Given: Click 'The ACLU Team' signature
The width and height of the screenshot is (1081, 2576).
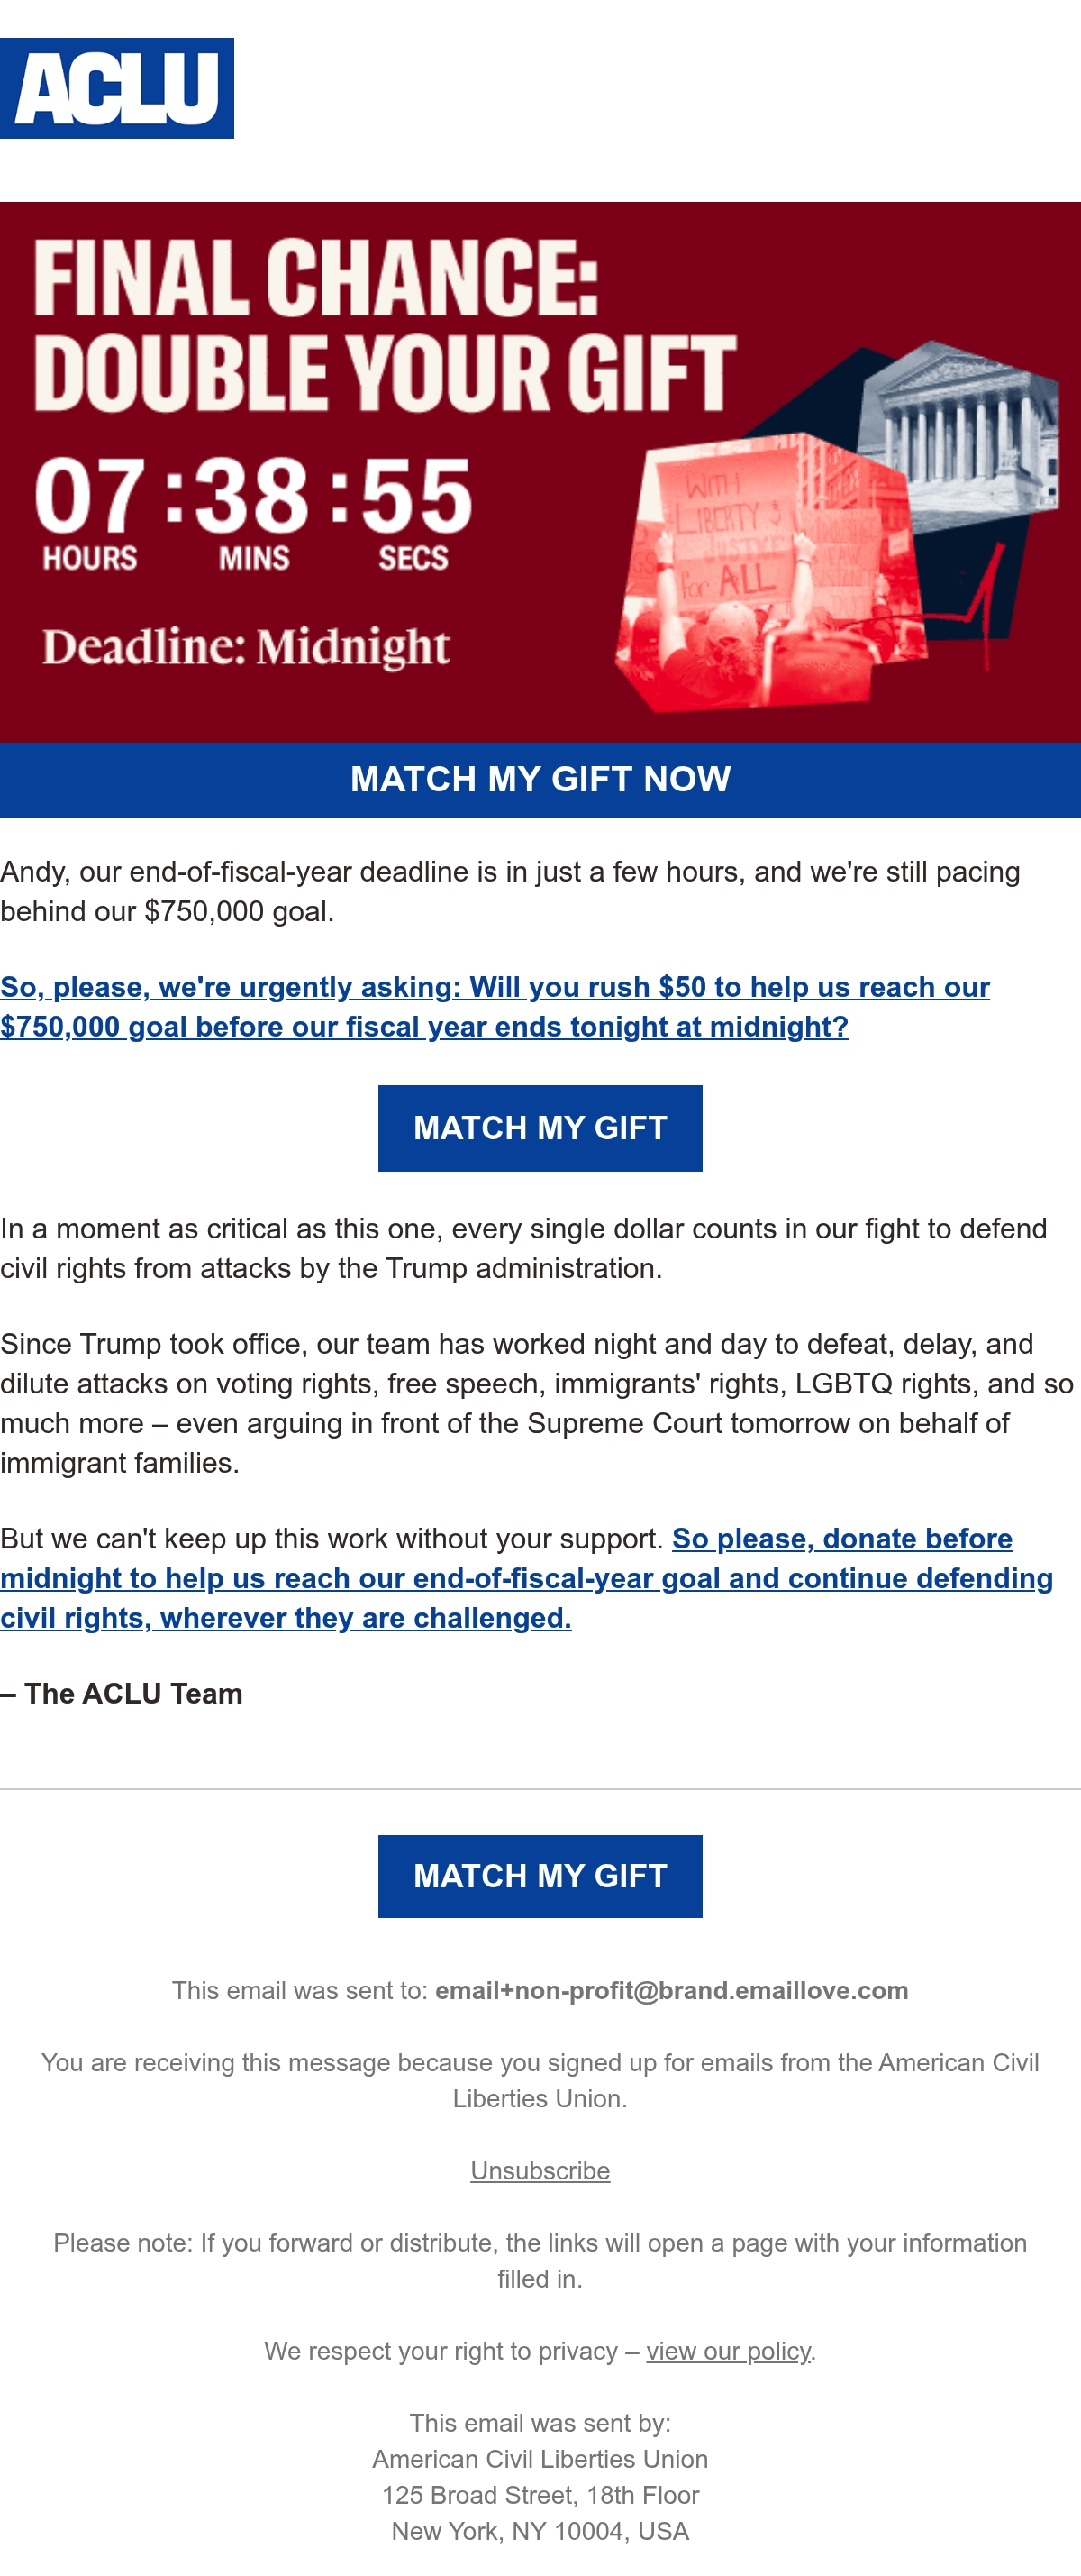Looking at the screenshot, I should pyautogui.click(x=122, y=1693).
